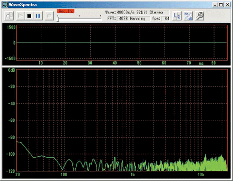Click the 100 Hz frequency axis label

[64, 175]
